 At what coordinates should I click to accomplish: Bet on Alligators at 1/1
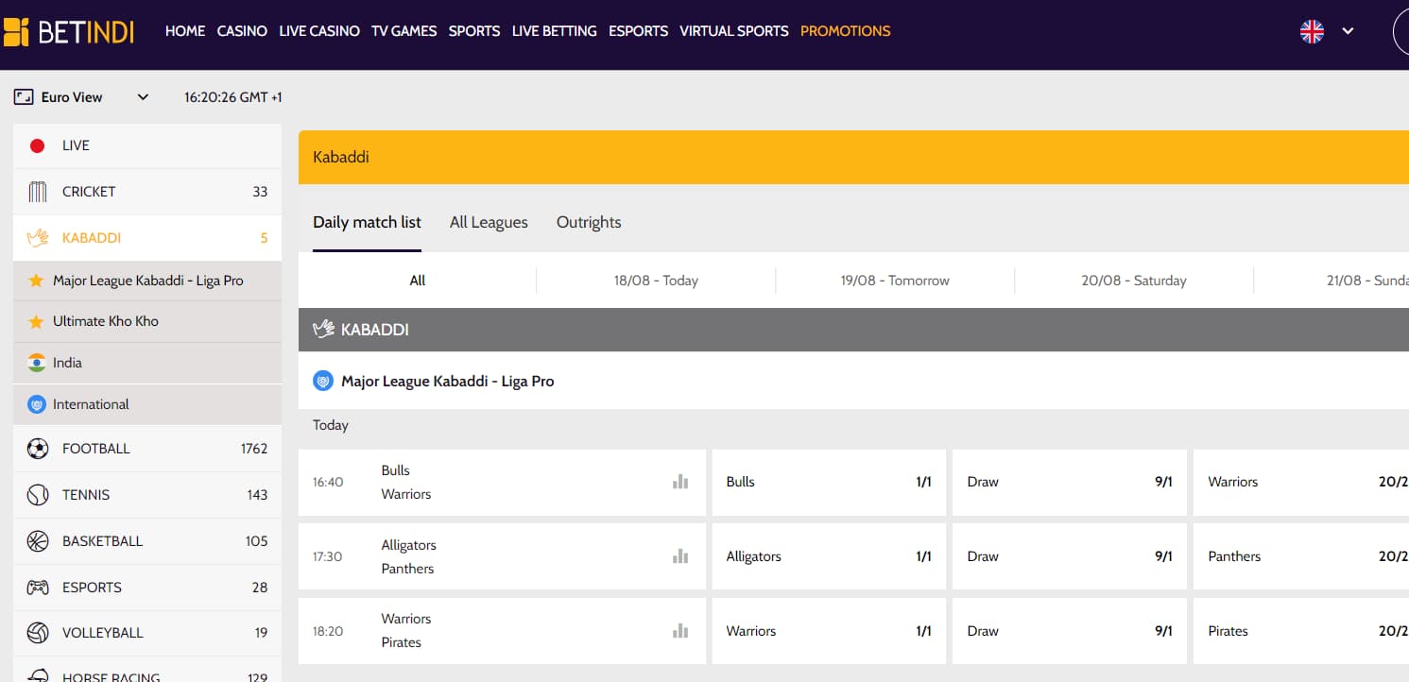[829, 556]
